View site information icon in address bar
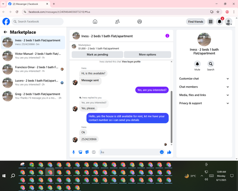 (25, 12)
